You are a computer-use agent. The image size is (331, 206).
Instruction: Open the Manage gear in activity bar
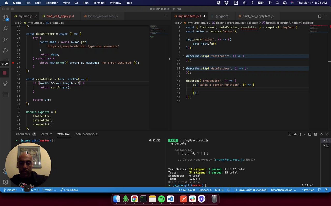point(5,182)
